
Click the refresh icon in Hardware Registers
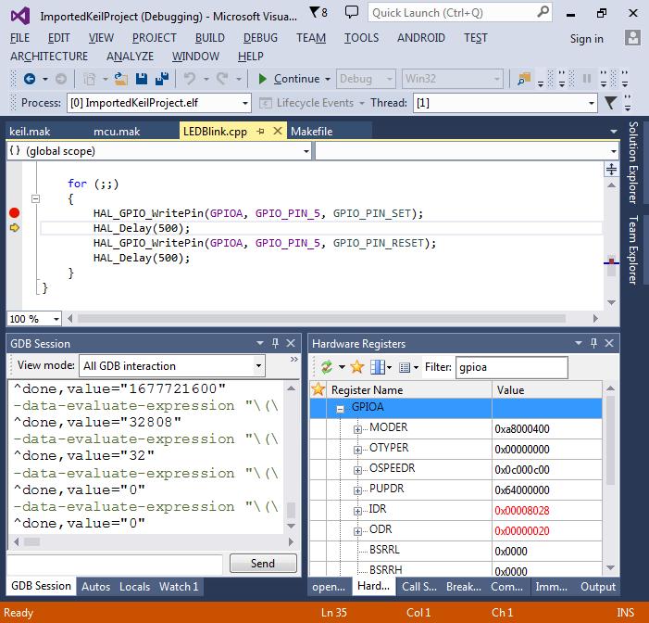point(327,367)
